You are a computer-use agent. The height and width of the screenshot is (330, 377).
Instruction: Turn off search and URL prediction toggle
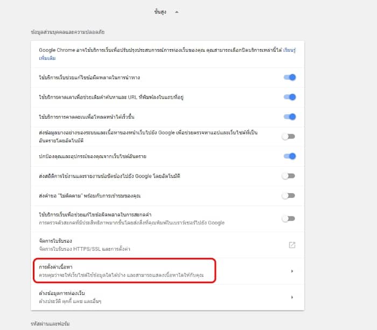click(x=289, y=97)
